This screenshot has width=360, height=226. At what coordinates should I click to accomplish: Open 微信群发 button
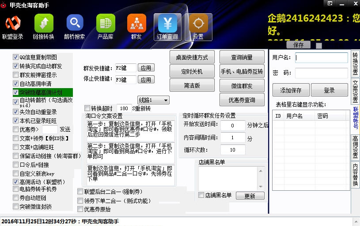[242, 85]
